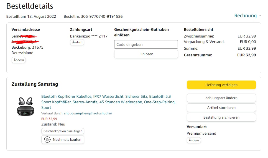The height and width of the screenshot is (158, 268).
Task: Click the Bankeinzug **** 2117 payment text
Action: [x=89, y=36]
